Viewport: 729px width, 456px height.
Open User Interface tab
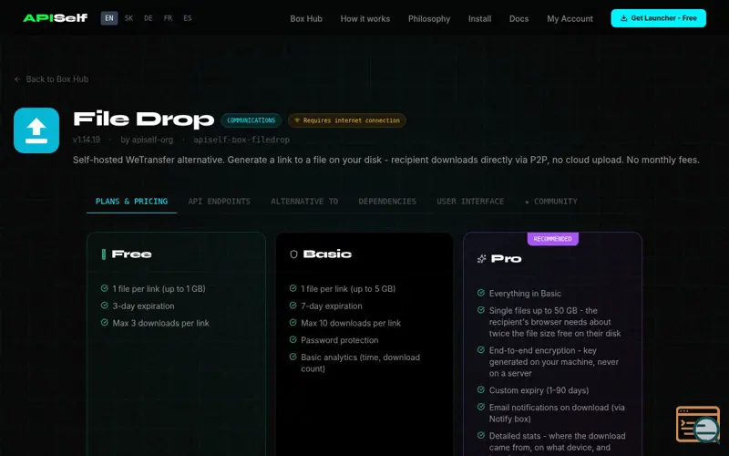(470, 201)
